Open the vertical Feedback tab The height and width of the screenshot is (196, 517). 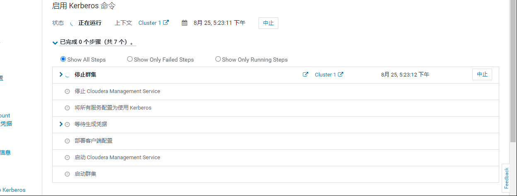click(506, 178)
